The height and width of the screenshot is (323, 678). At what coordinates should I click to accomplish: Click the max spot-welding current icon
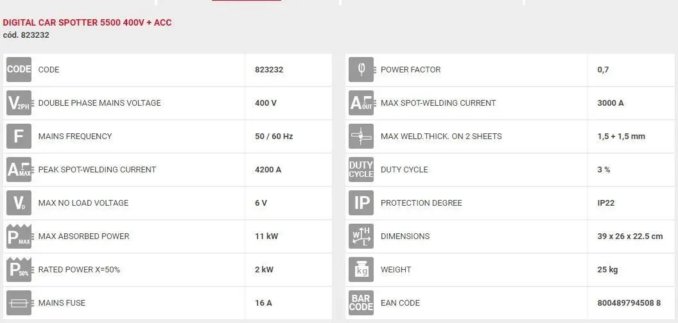tap(361, 103)
